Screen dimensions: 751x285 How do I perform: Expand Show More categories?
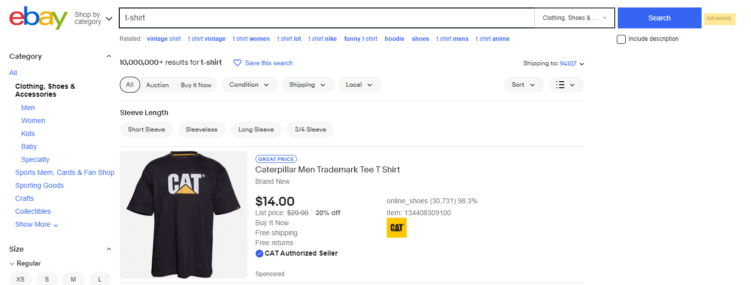click(x=36, y=225)
